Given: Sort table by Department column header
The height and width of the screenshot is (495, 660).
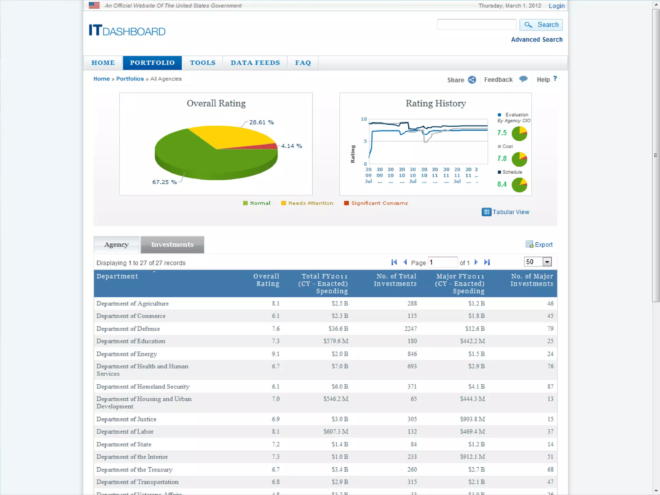Looking at the screenshot, I should point(117,276).
